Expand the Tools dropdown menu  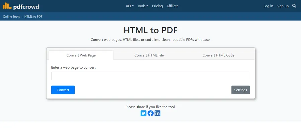(x=143, y=6)
